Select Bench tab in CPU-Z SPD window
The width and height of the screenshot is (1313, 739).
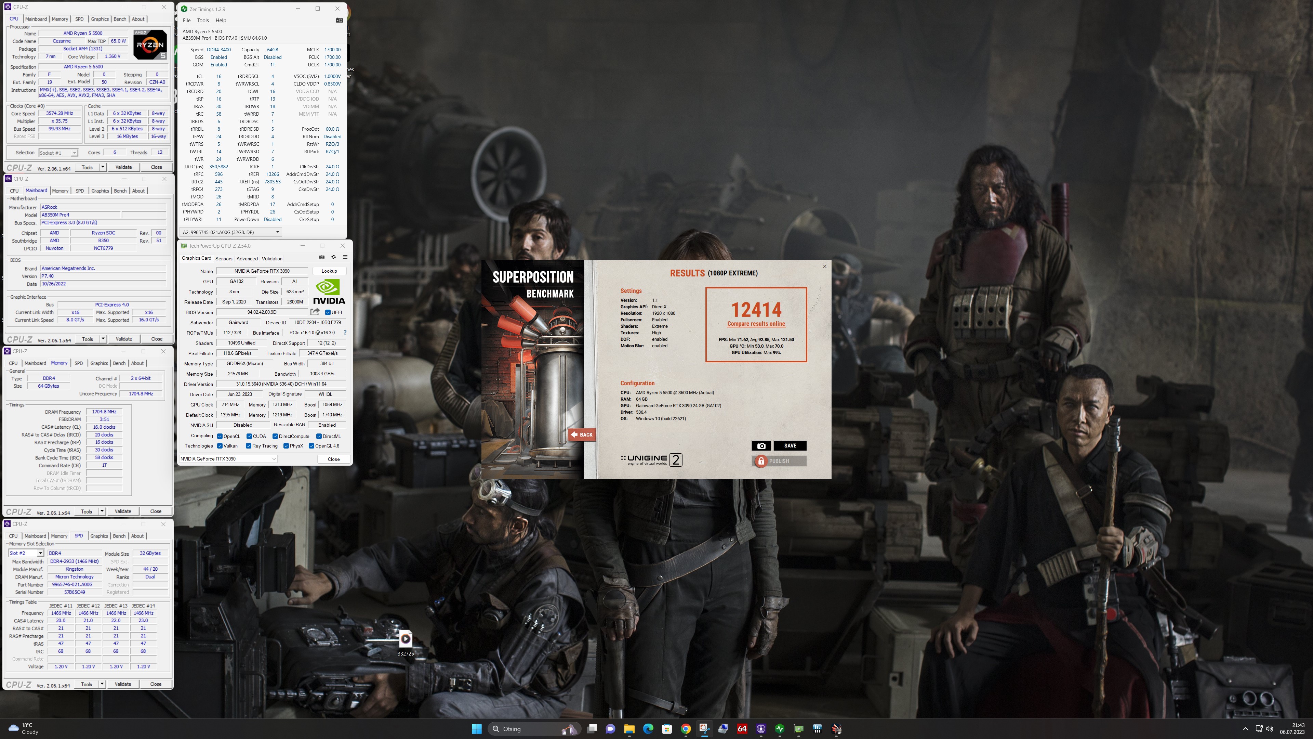pos(119,536)
